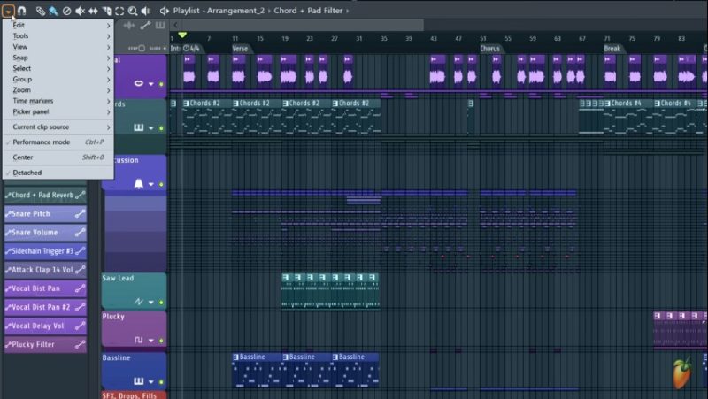Click the Plucky track's square wave icon
The image size is (708, 399).
click(x=138, y=340)
